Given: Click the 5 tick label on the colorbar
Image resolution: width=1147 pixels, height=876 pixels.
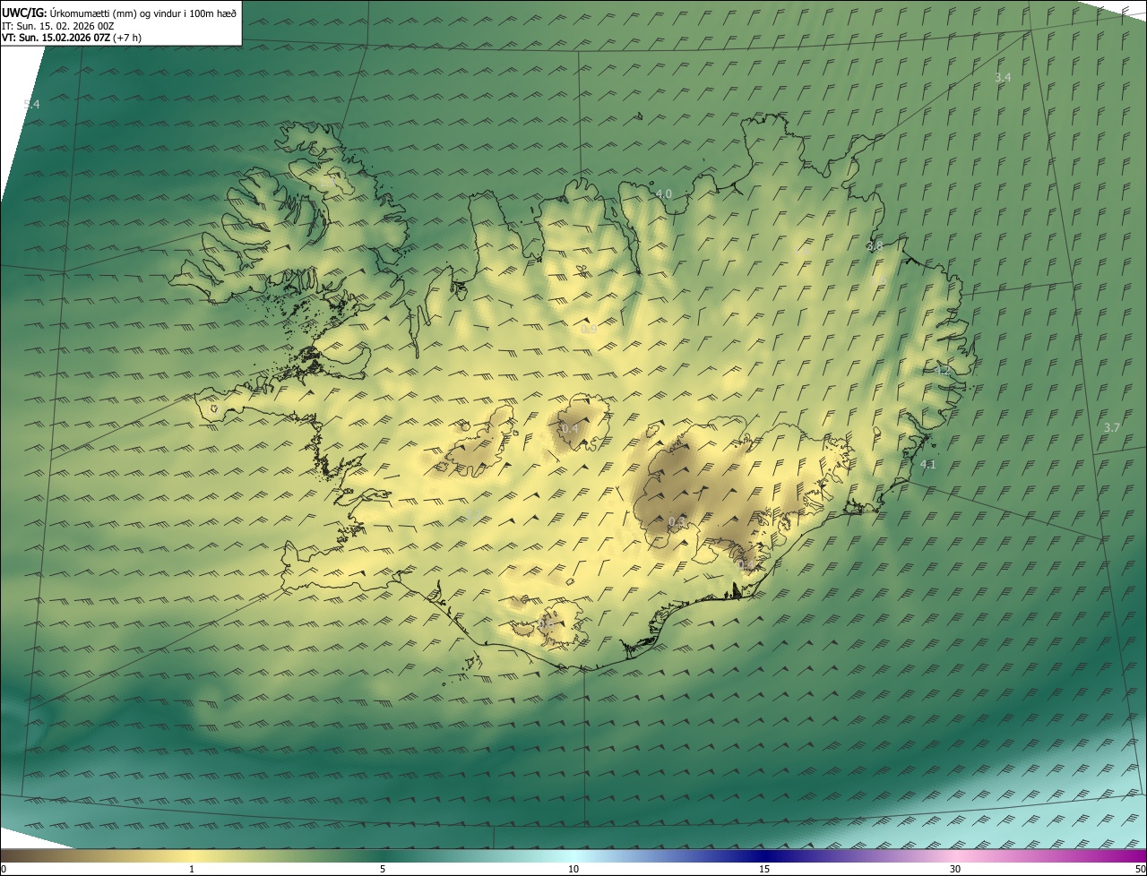Looking at the screenshot, I should tap(383, 869).
